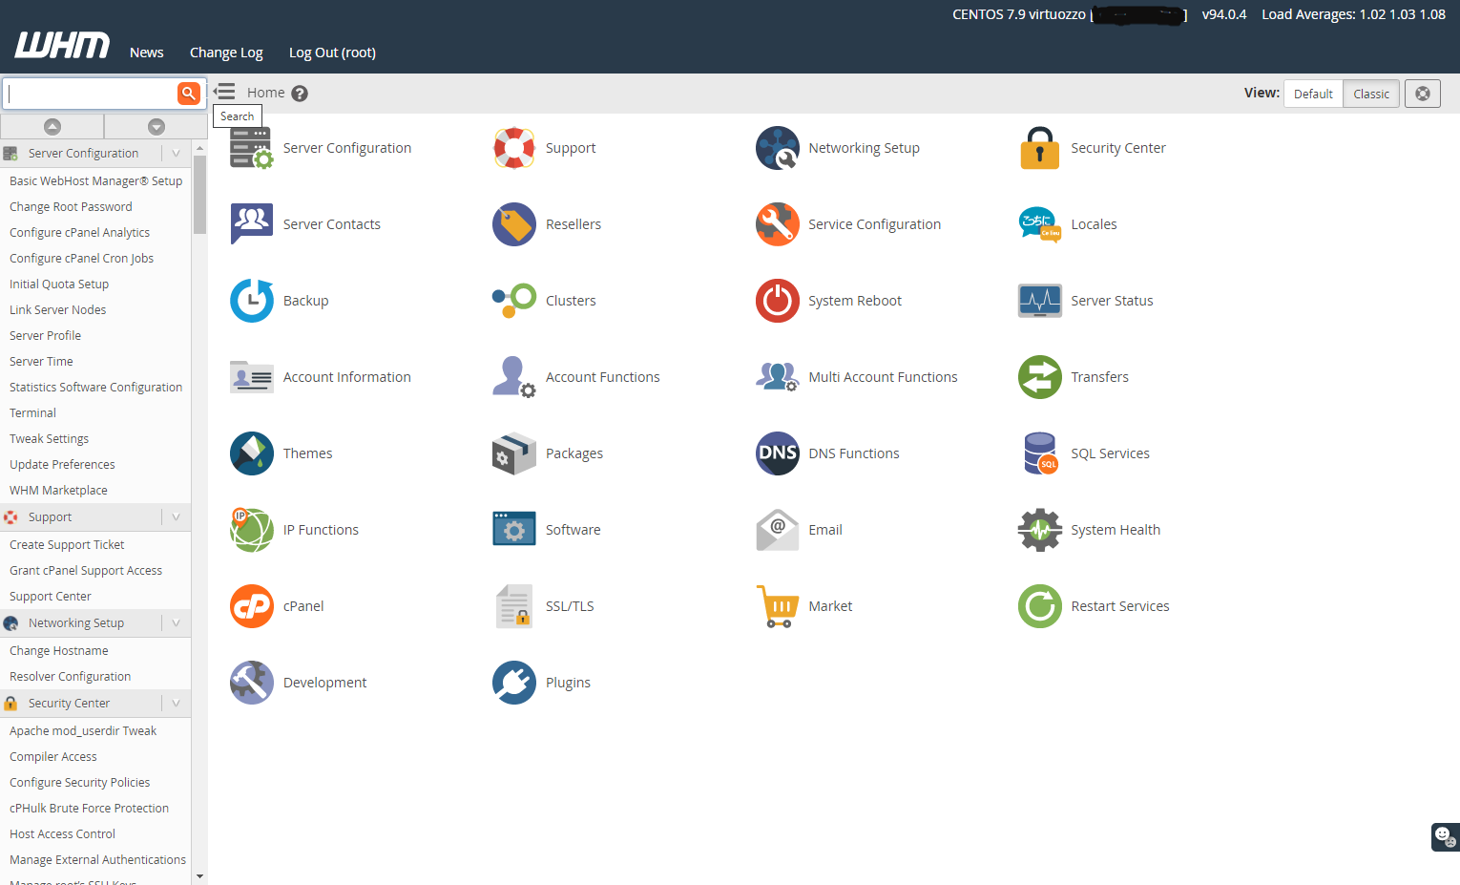Open the Change Root Password link

pos(70,206)
